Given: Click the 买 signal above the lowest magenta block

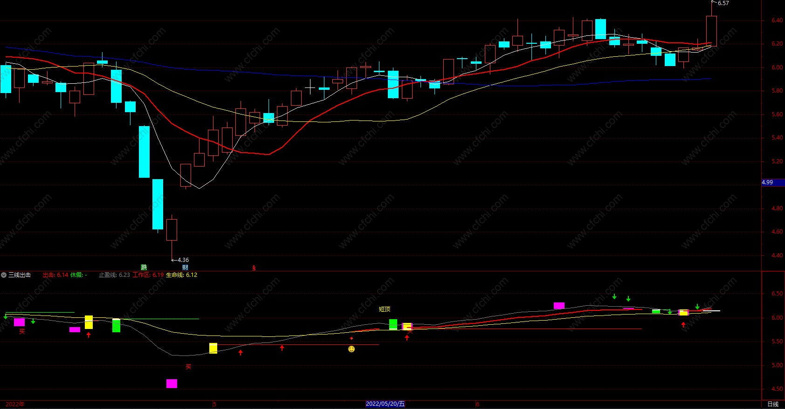Looking at the screenshot, I should [188, 367].
